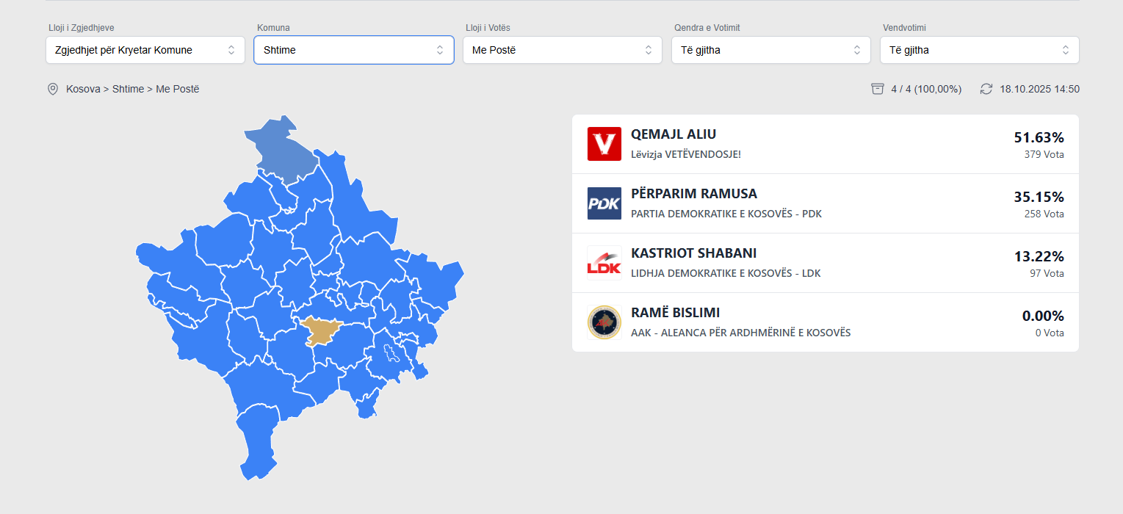1123x514 pixels.
Task: Click the Vetëvendosje party logo icon
Action: [604, 144]
